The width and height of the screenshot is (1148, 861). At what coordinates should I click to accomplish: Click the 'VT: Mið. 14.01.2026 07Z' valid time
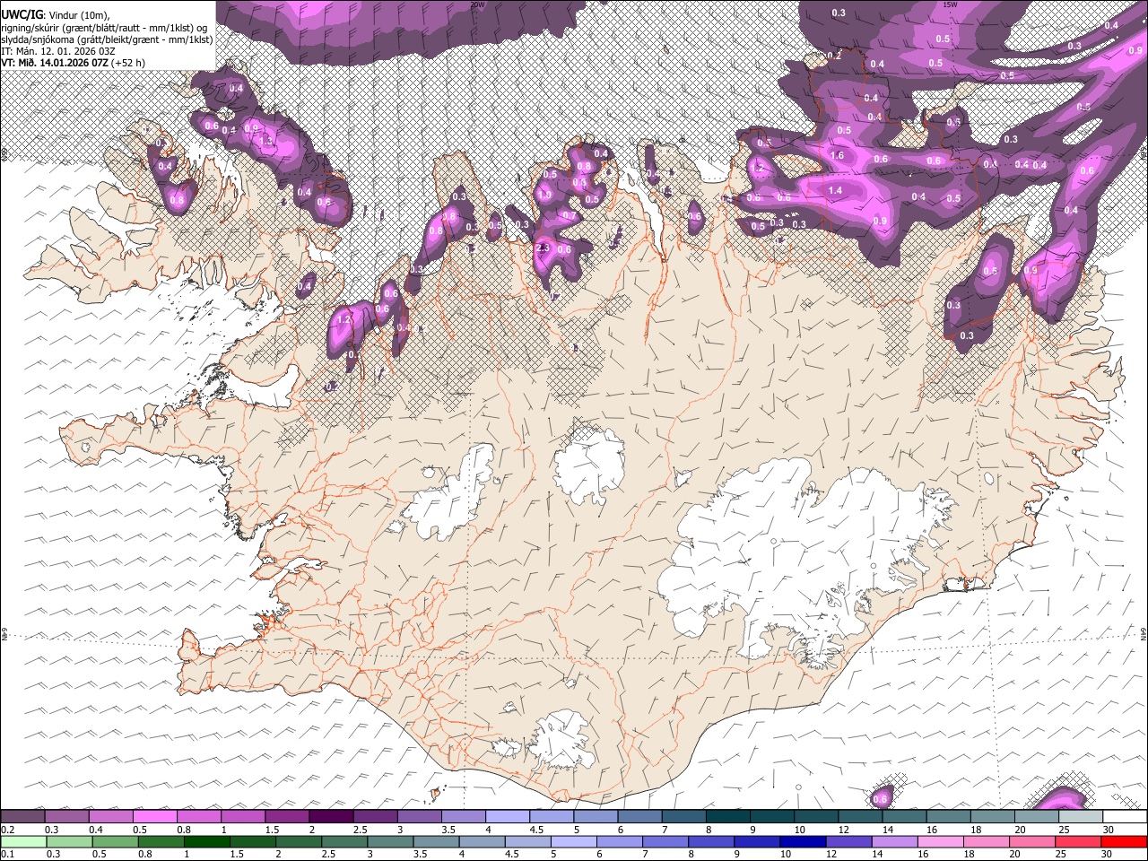(55, 63)
